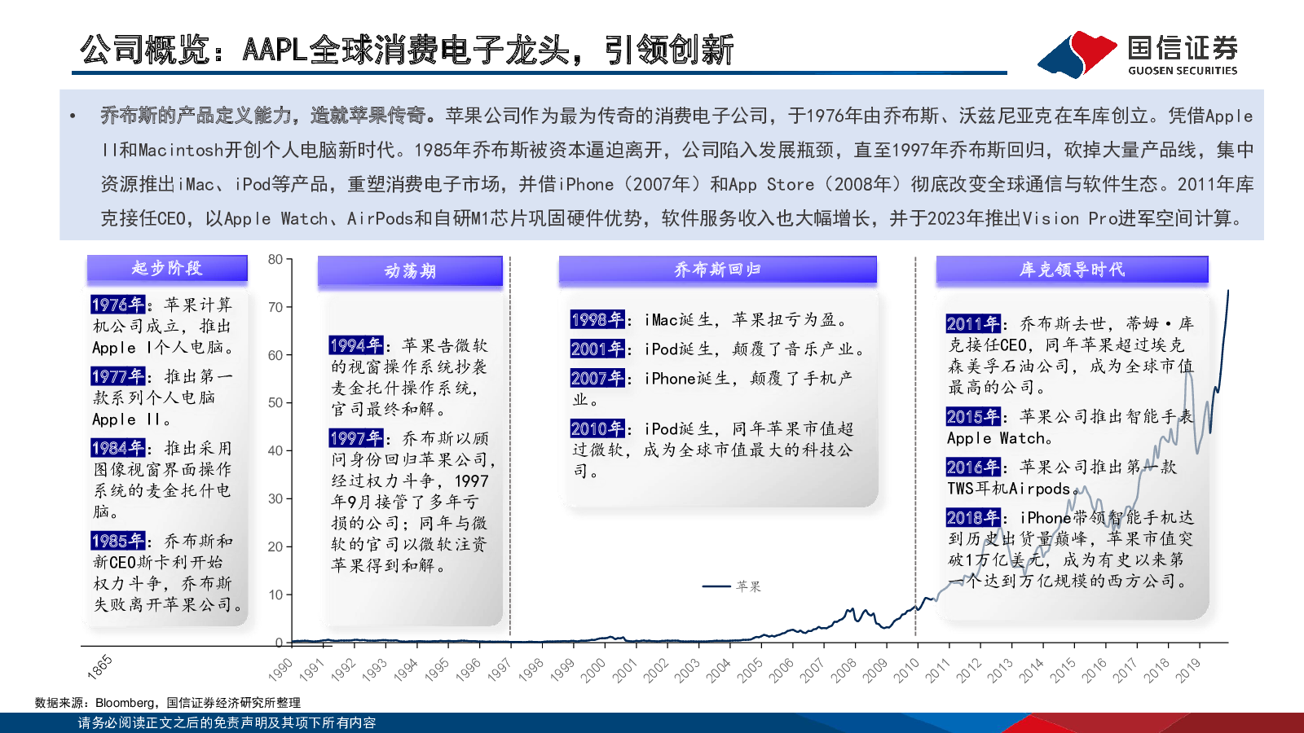Click the x-axis label 1865

(99, 667)
